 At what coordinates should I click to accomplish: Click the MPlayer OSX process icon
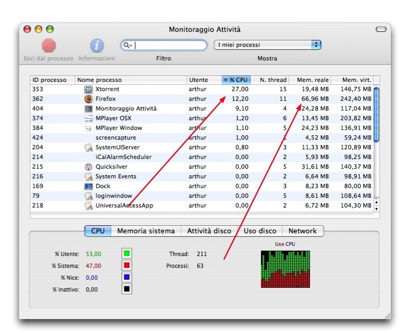click(88, 119)
